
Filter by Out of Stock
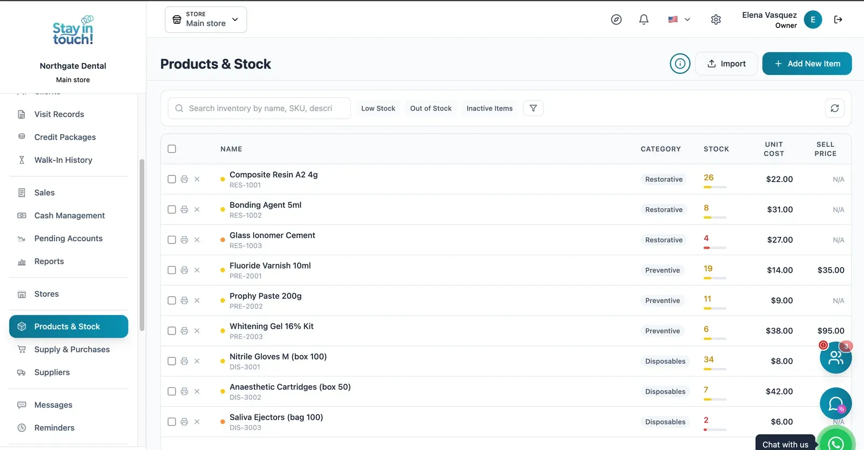[431, 108]
